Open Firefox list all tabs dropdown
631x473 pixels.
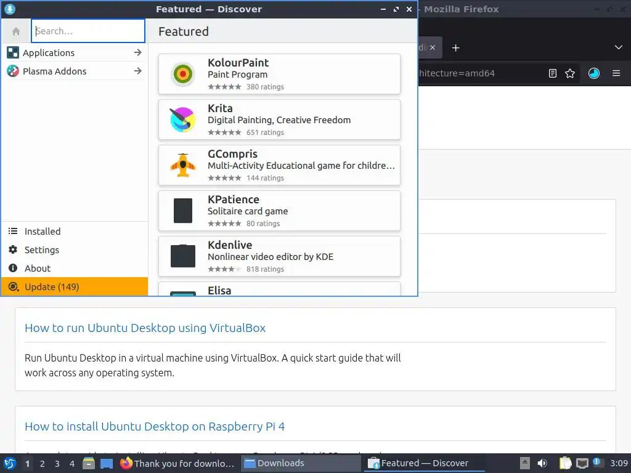(x=619, y=47)
